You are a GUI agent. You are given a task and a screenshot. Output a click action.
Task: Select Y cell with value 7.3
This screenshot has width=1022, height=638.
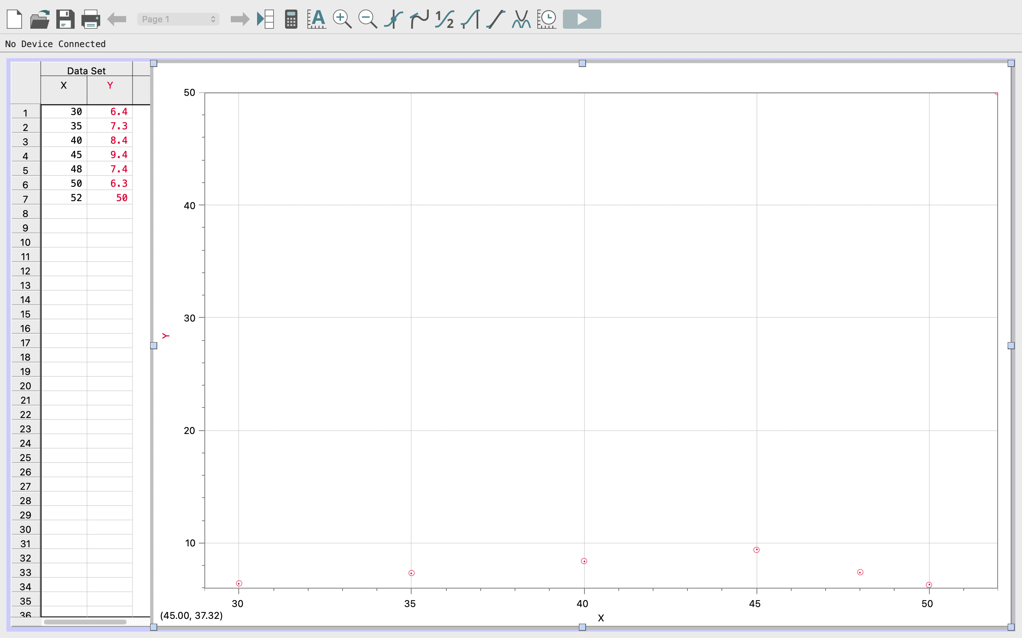click(110, 126)
